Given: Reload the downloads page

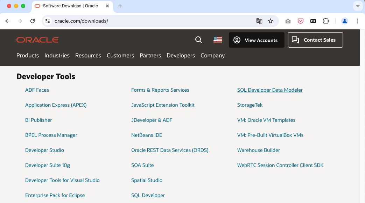Looking at the screenshot, I should [x=33, y=21].
